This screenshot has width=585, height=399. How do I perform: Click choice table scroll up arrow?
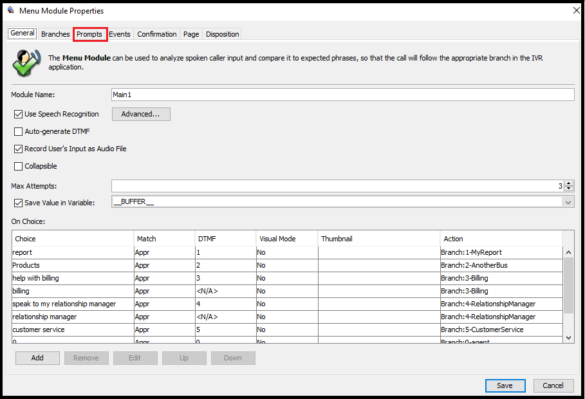(568, 252)
